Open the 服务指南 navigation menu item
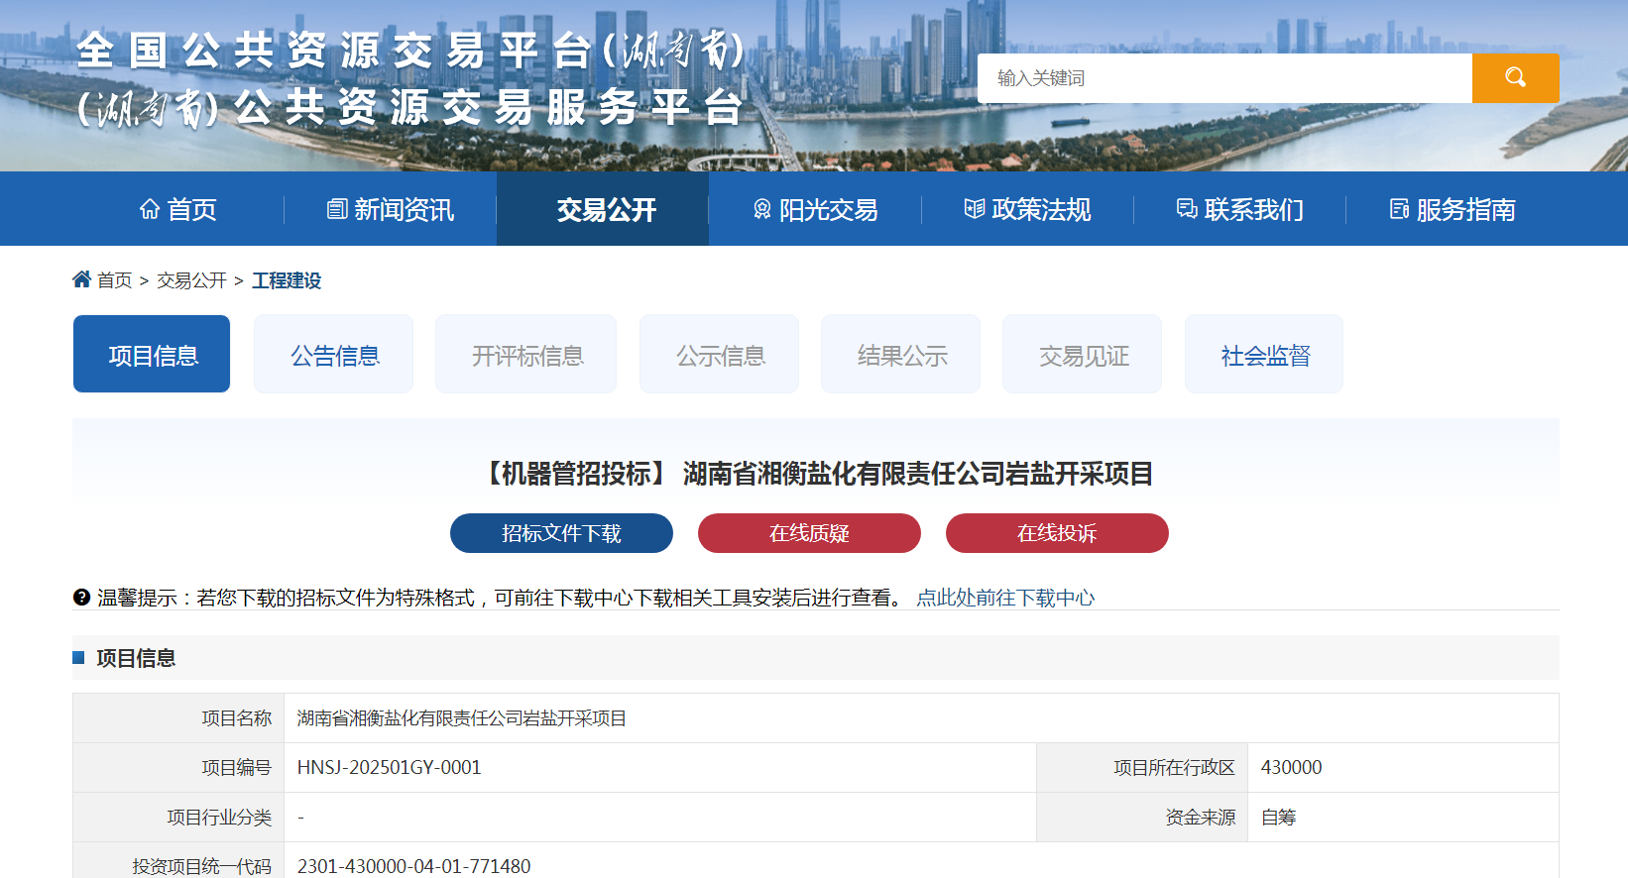 pos(1453,209)
